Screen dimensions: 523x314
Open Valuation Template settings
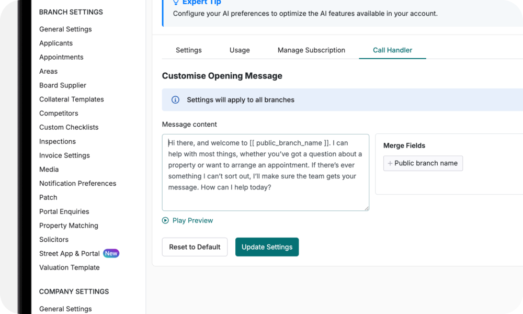click(69, 267)
